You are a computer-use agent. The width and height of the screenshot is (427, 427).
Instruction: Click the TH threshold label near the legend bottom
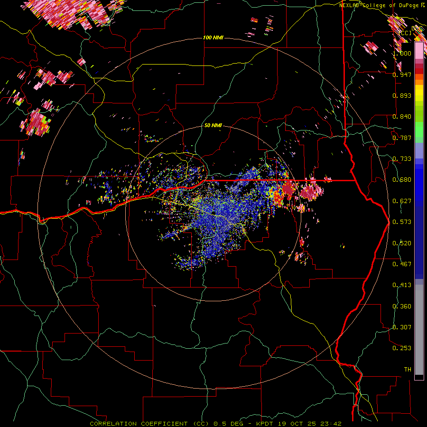click(x=408, y=370)
